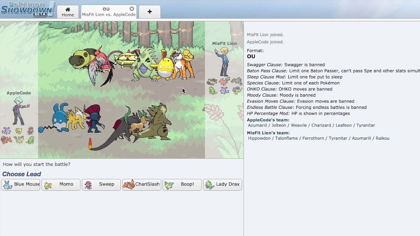The width and height of the screenshot is (420, 236).
Task: Click AppleCode's Weavile team icon
Action: pyautogui.click(x=31, y=131)
